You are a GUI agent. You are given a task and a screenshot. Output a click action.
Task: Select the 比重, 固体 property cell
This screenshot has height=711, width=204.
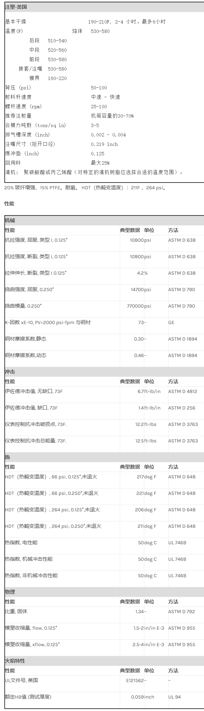[x=16, y=611]
